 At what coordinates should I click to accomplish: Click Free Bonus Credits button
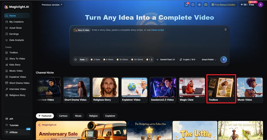(x=223, y=5)
